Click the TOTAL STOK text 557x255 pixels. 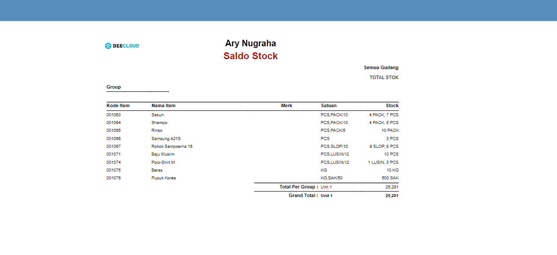384,77
